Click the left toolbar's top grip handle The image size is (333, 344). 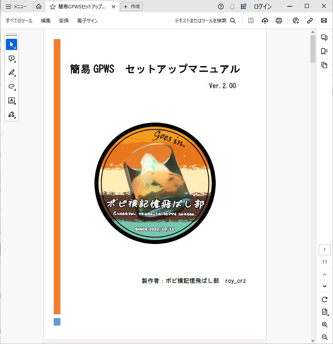coord(12,35)
